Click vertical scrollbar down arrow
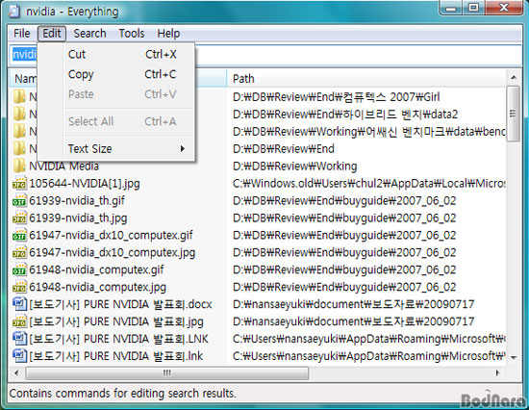 tap(514, 358)
